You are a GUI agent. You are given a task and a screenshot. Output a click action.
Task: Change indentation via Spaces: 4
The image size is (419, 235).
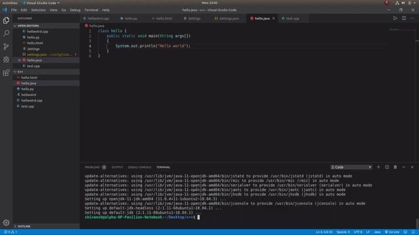(343, 232)
